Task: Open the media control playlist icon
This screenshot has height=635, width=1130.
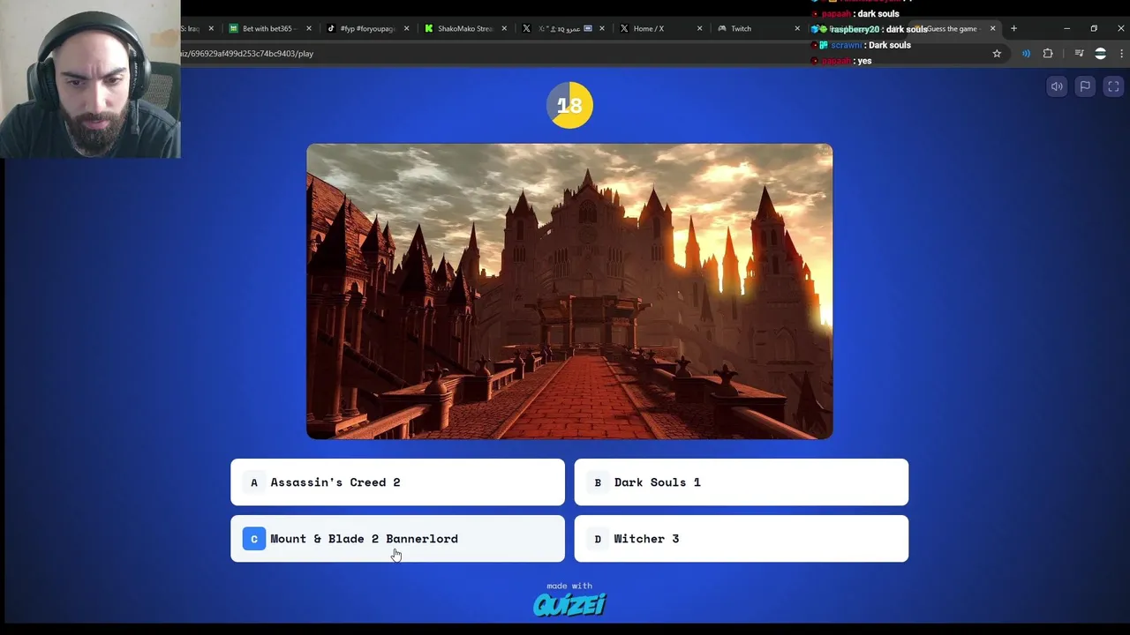Action: [x=1079, y=54]
